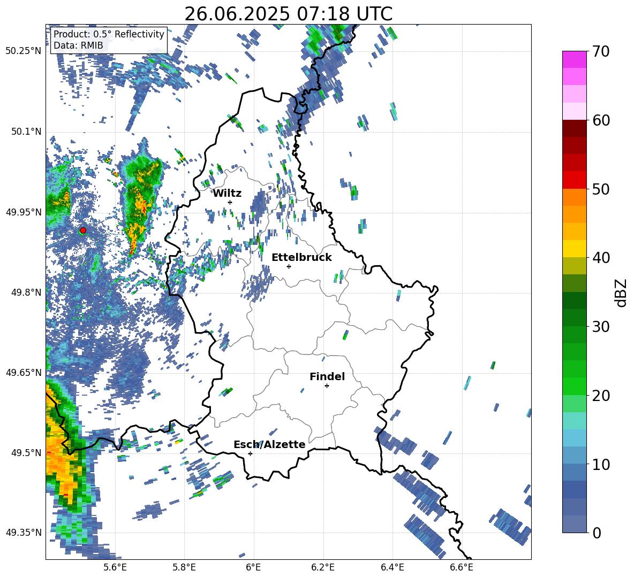Click the 50.25°N latitude label
The image size is (634, 578).
(24, 51)
